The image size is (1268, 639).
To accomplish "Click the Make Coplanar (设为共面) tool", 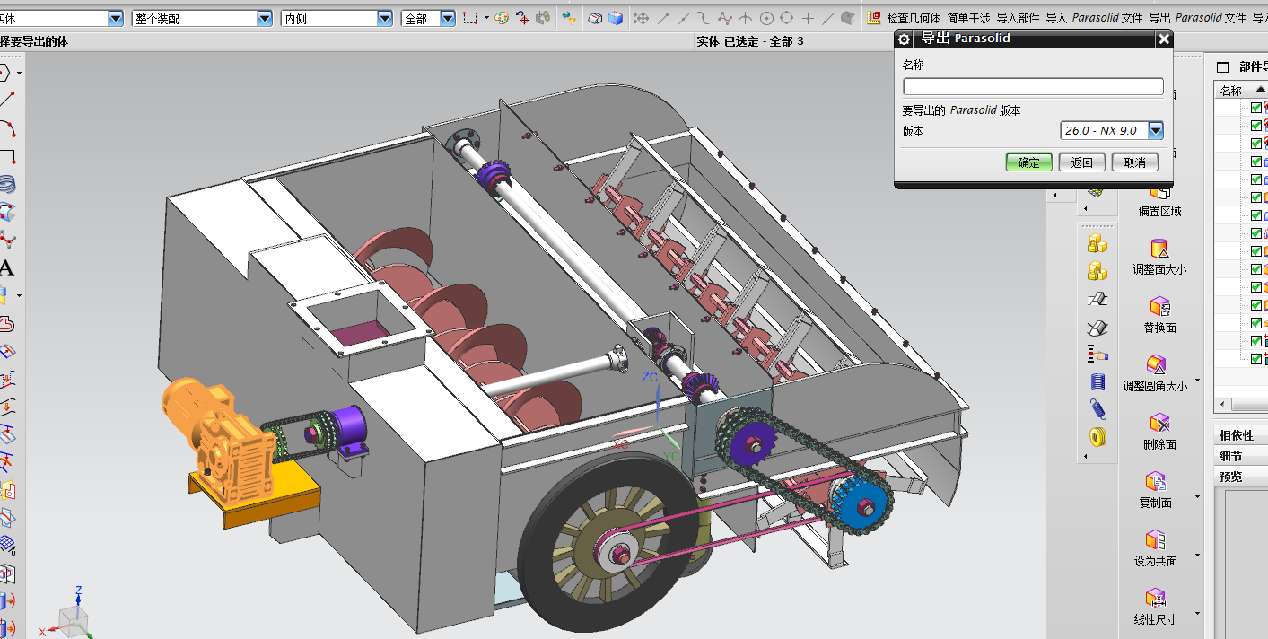I will pos(1156,540).
